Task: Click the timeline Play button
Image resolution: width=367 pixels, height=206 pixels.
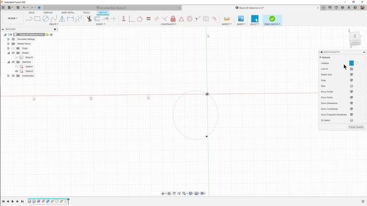Action: (13, 201)
